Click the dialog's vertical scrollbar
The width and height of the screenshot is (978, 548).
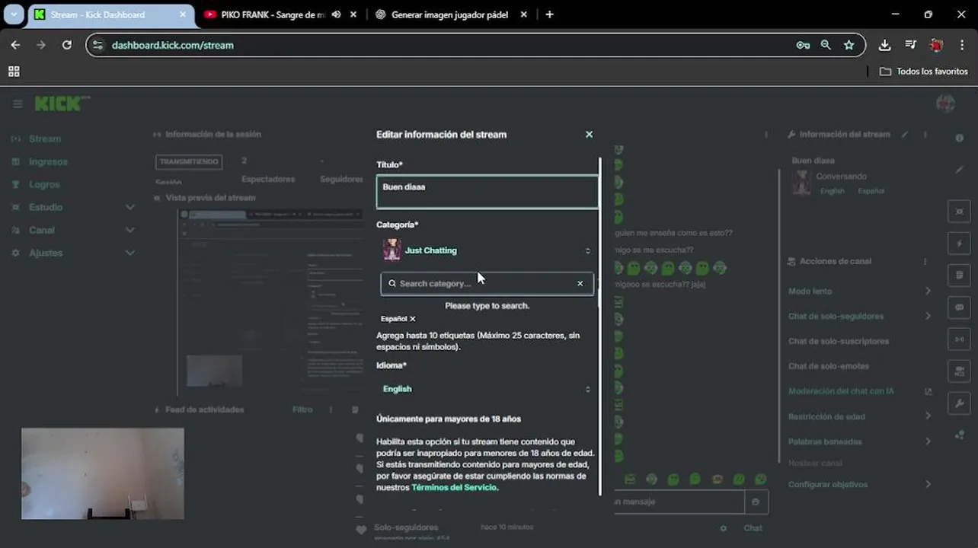[x=600, y=327]
